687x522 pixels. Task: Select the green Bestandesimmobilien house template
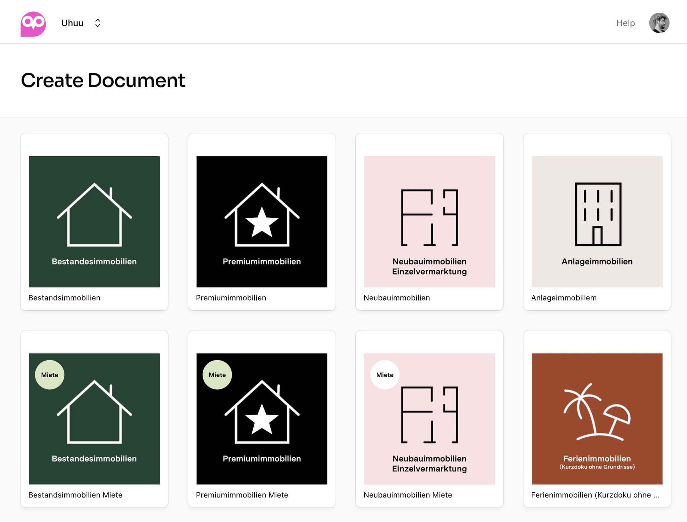[x=94, y=221]
